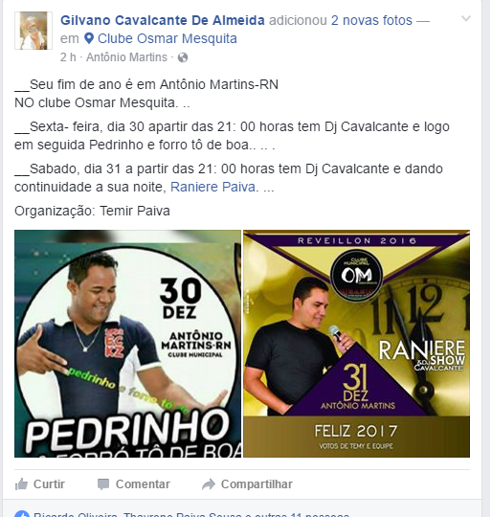Image resolution: width=492 pixels, height=517 pixels.
Task: Open the Pedrinho 30 Dez flyer photo
Action: pyautogui.click(x=128, y=344)
